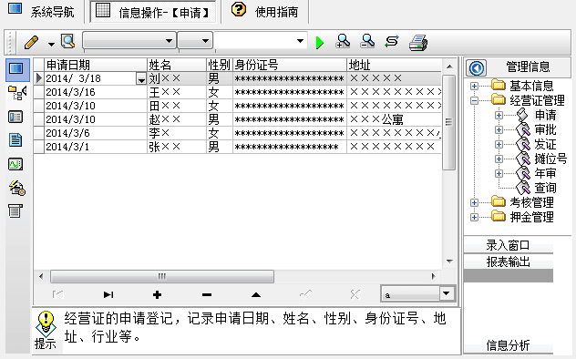
Task: Click the 地址 column header
Action: click(394, 65)
